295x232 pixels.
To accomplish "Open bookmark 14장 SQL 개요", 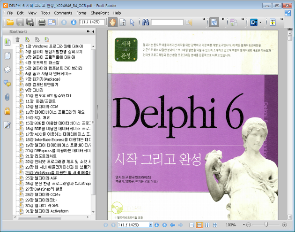I will (x=37, y=118).
